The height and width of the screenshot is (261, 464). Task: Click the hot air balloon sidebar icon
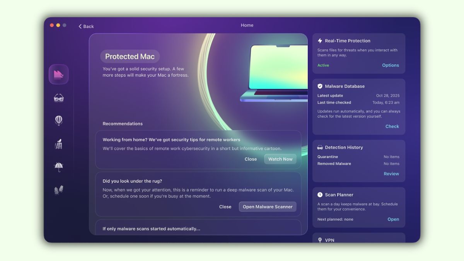pyautogui.click(x=59, y=121)
